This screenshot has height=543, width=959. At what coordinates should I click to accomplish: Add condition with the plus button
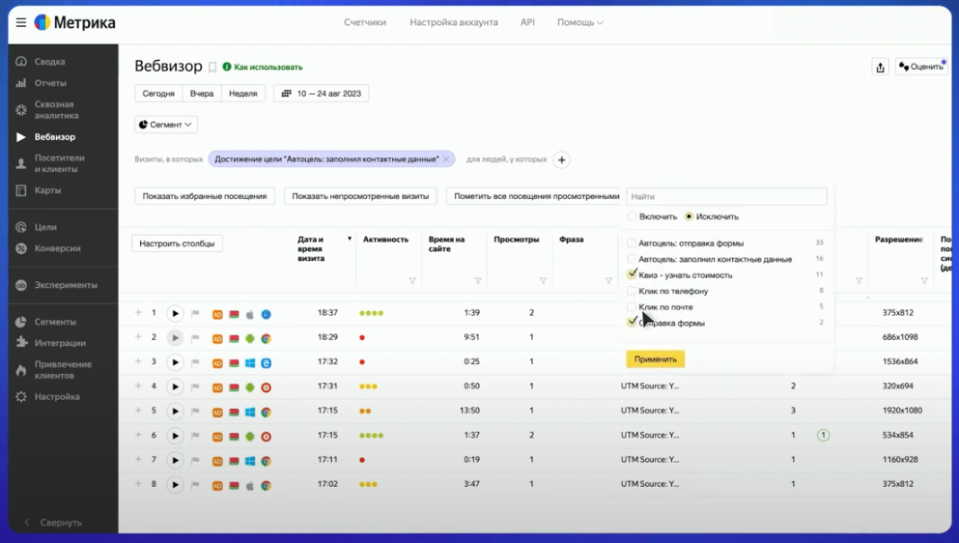[561, 159]
